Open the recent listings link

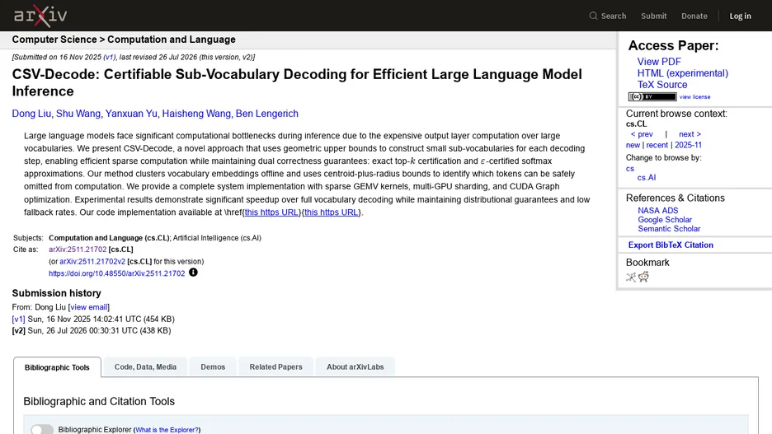pyautogui.click(x=657, y=145)
